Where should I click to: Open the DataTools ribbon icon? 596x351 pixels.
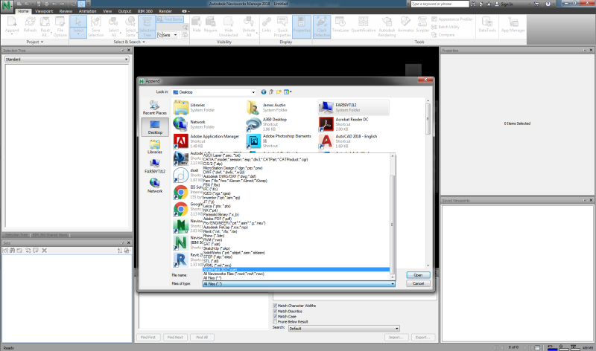(487, 25)
